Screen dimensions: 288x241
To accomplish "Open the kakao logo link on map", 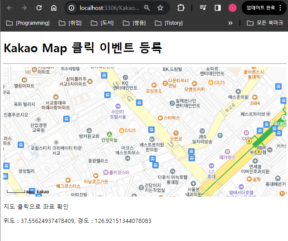I will [43, 192].
